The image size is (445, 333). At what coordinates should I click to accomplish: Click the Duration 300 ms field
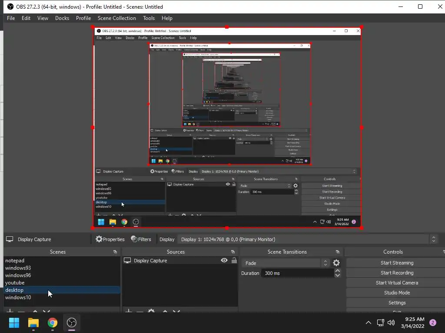click(x=297, y=273)
